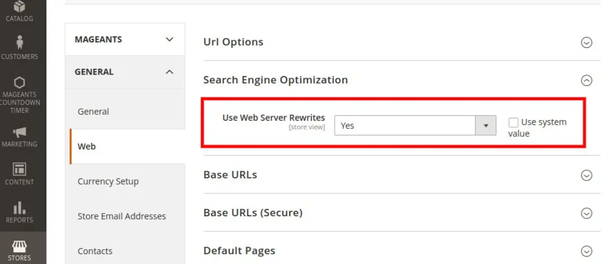Expand the Url Options section
This screenshot has height=264, width=603.
coord(586,43)
